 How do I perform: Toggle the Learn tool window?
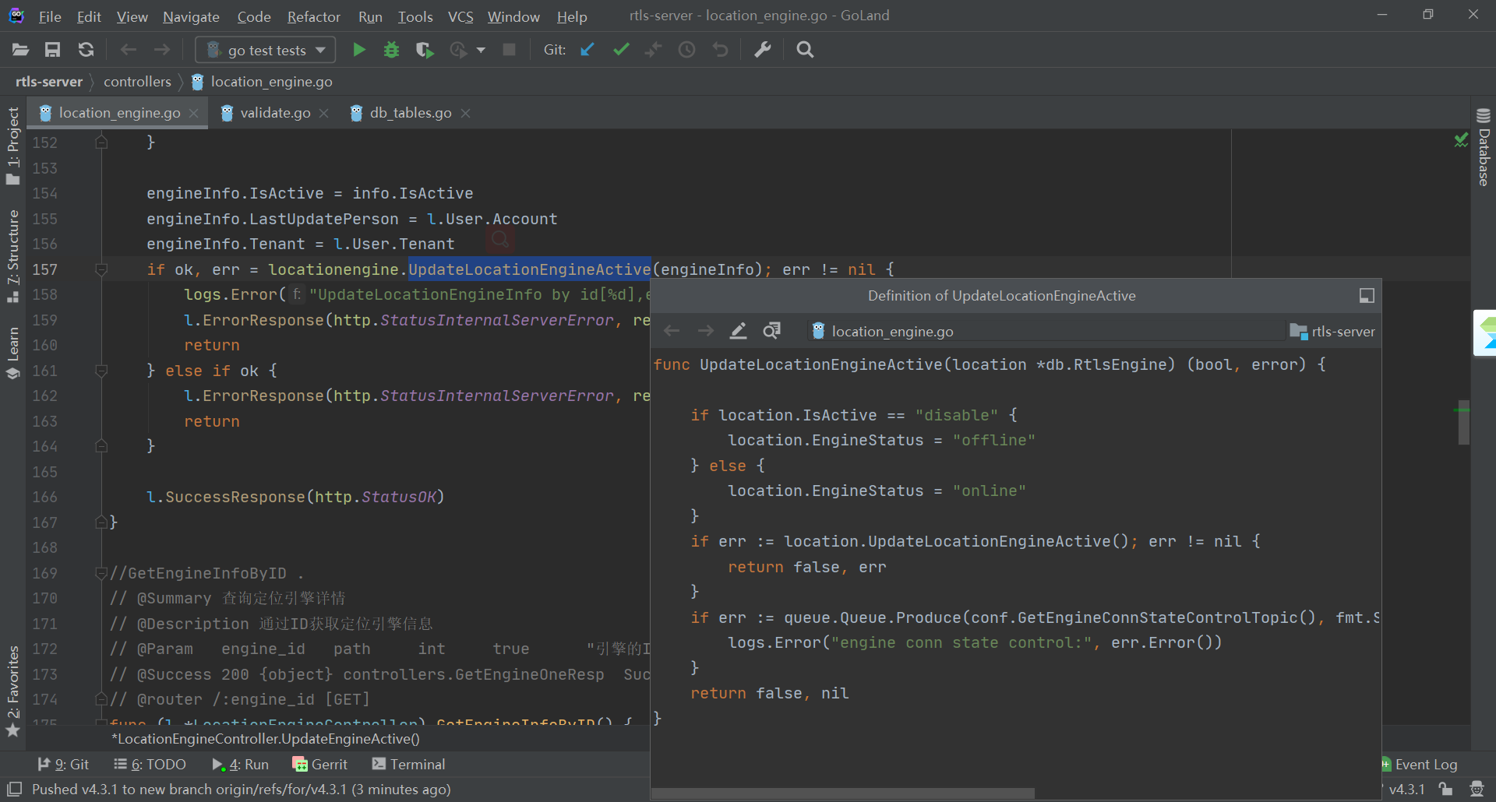coord(12,352)
